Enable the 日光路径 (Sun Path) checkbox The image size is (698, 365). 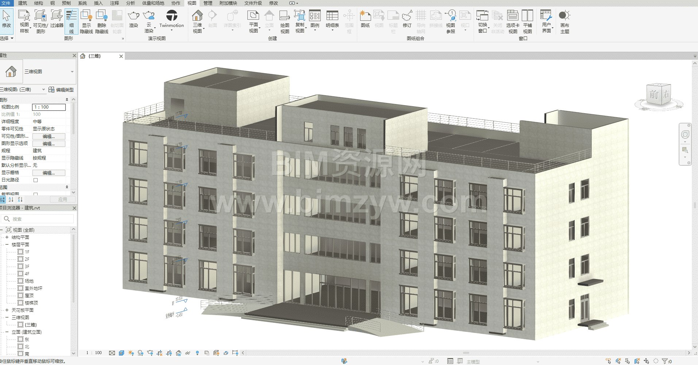[x=35, y=180]
